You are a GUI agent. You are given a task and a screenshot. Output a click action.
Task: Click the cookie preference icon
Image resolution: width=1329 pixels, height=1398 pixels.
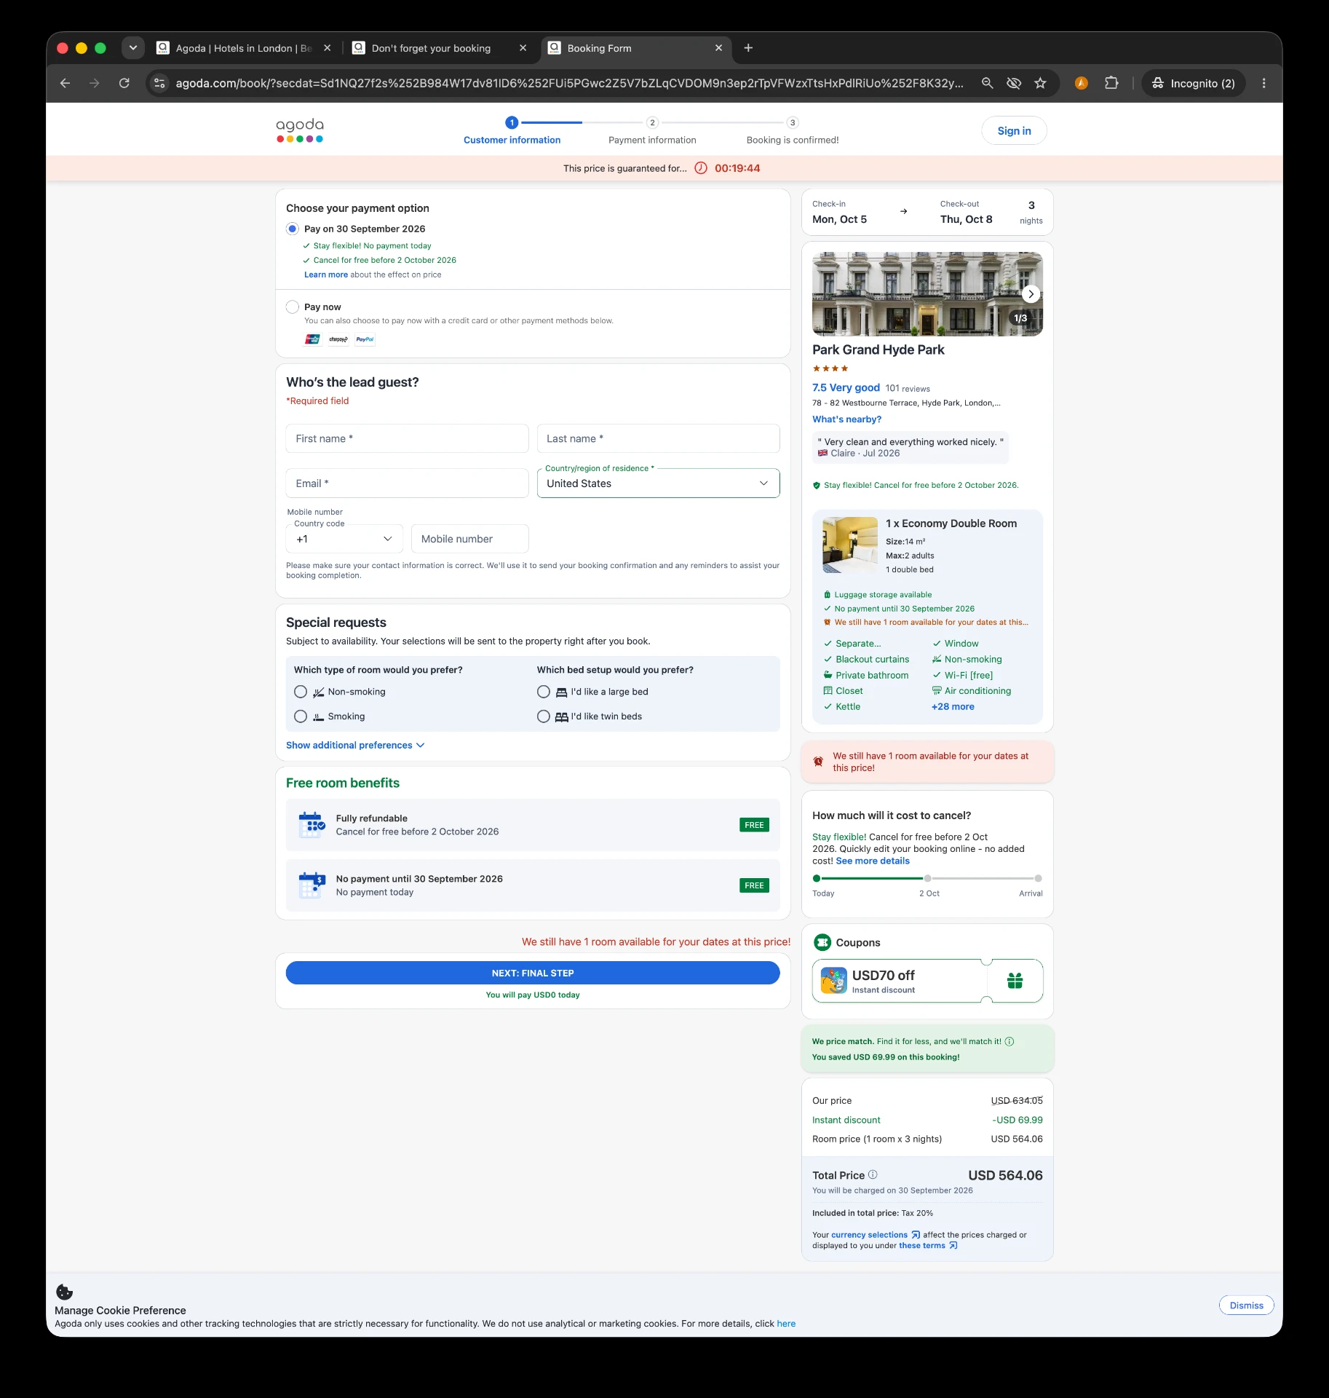(65, 1292)
